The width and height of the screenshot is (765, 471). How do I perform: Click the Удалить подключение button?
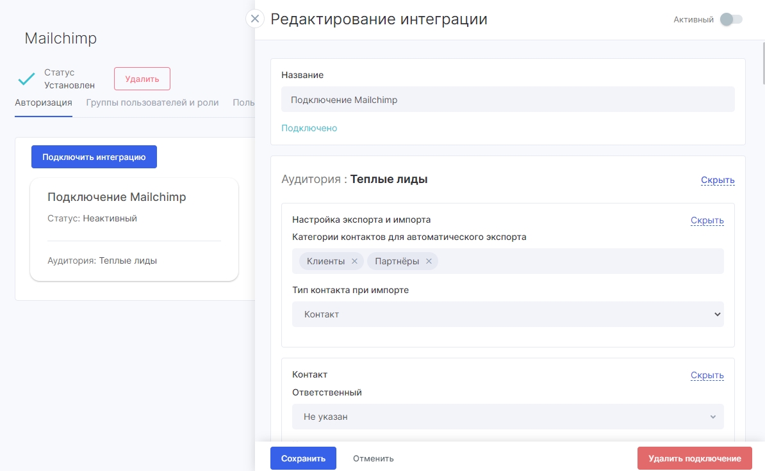[695, 458]
